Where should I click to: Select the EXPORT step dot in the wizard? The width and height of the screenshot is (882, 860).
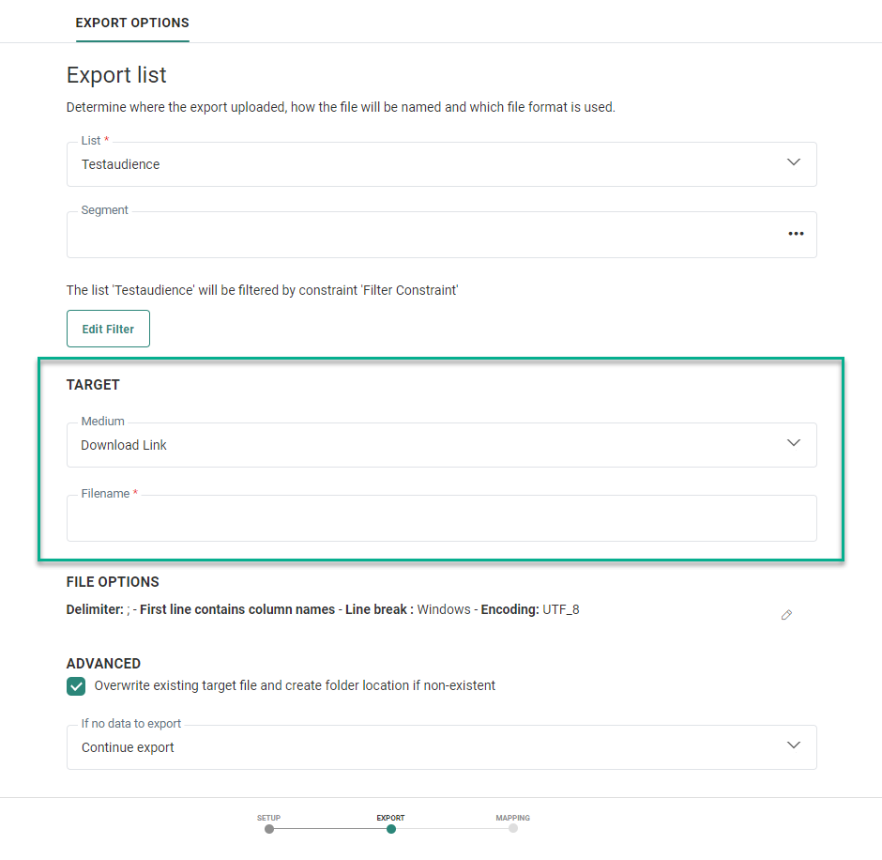(391, 829)
